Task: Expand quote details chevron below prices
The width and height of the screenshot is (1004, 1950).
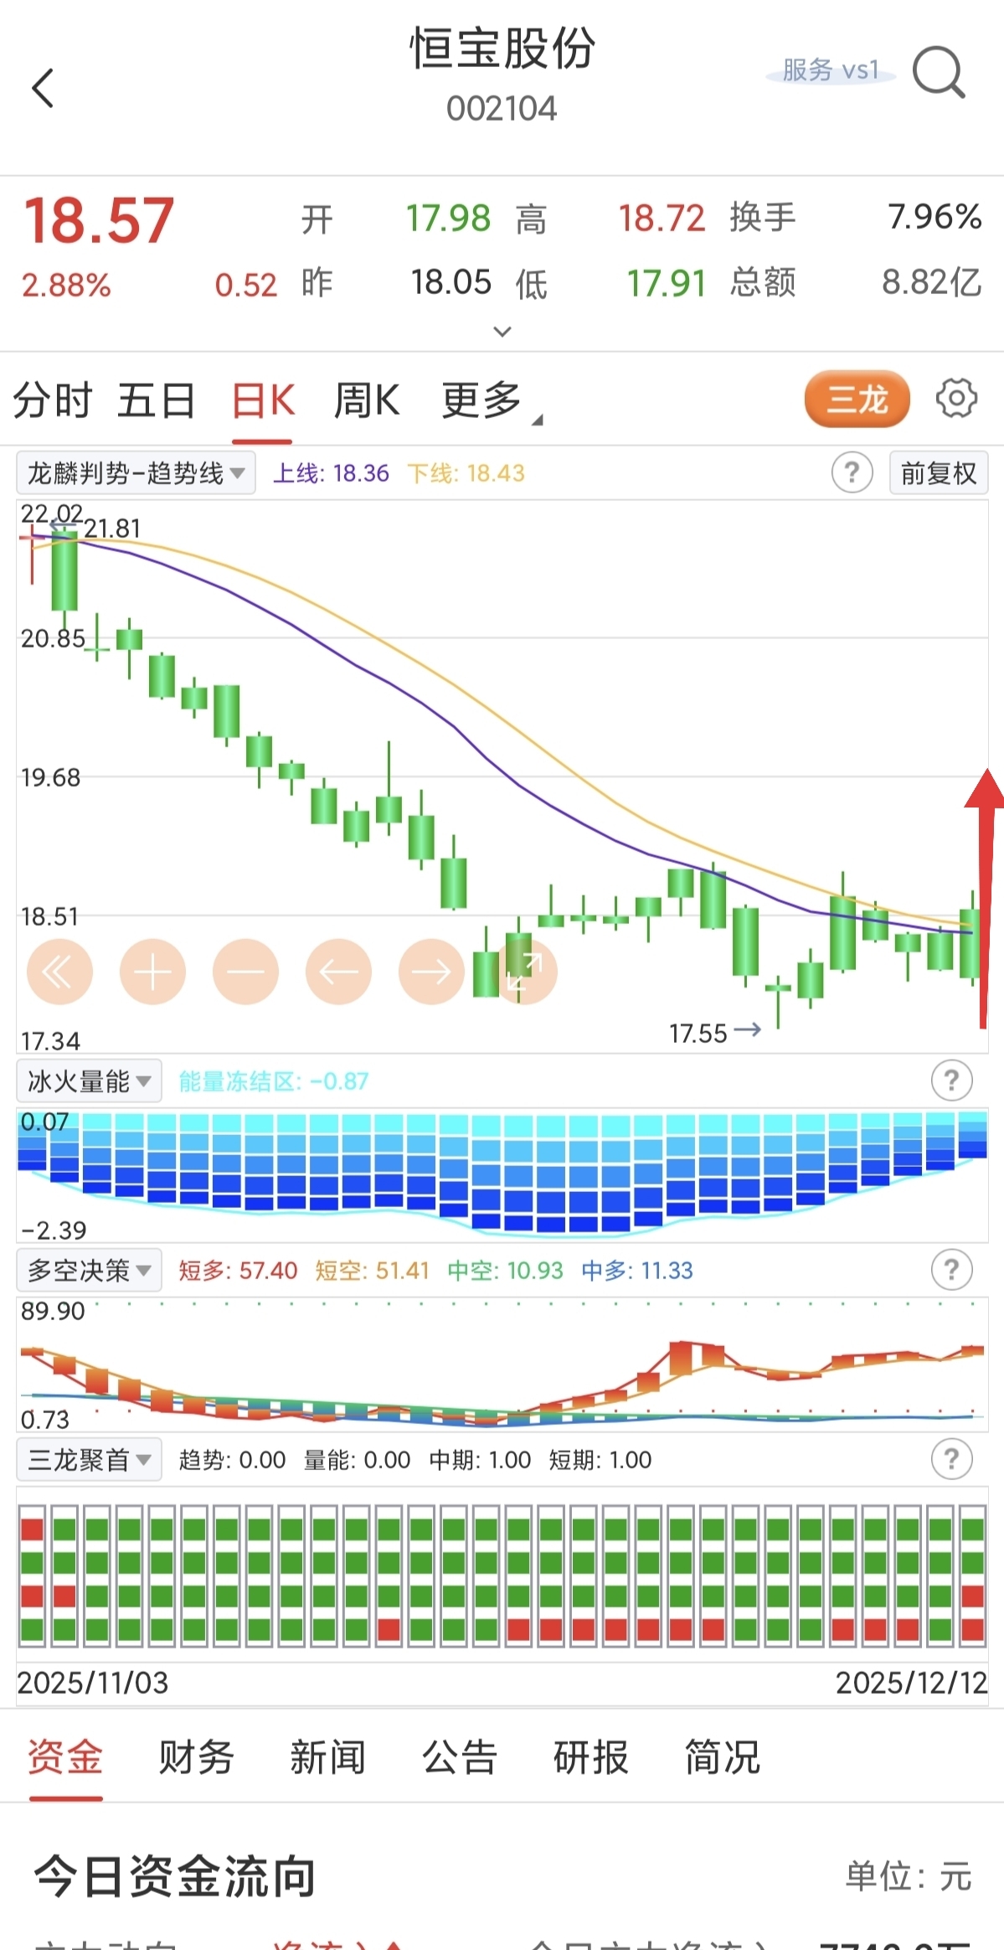Action: (502, 332)
